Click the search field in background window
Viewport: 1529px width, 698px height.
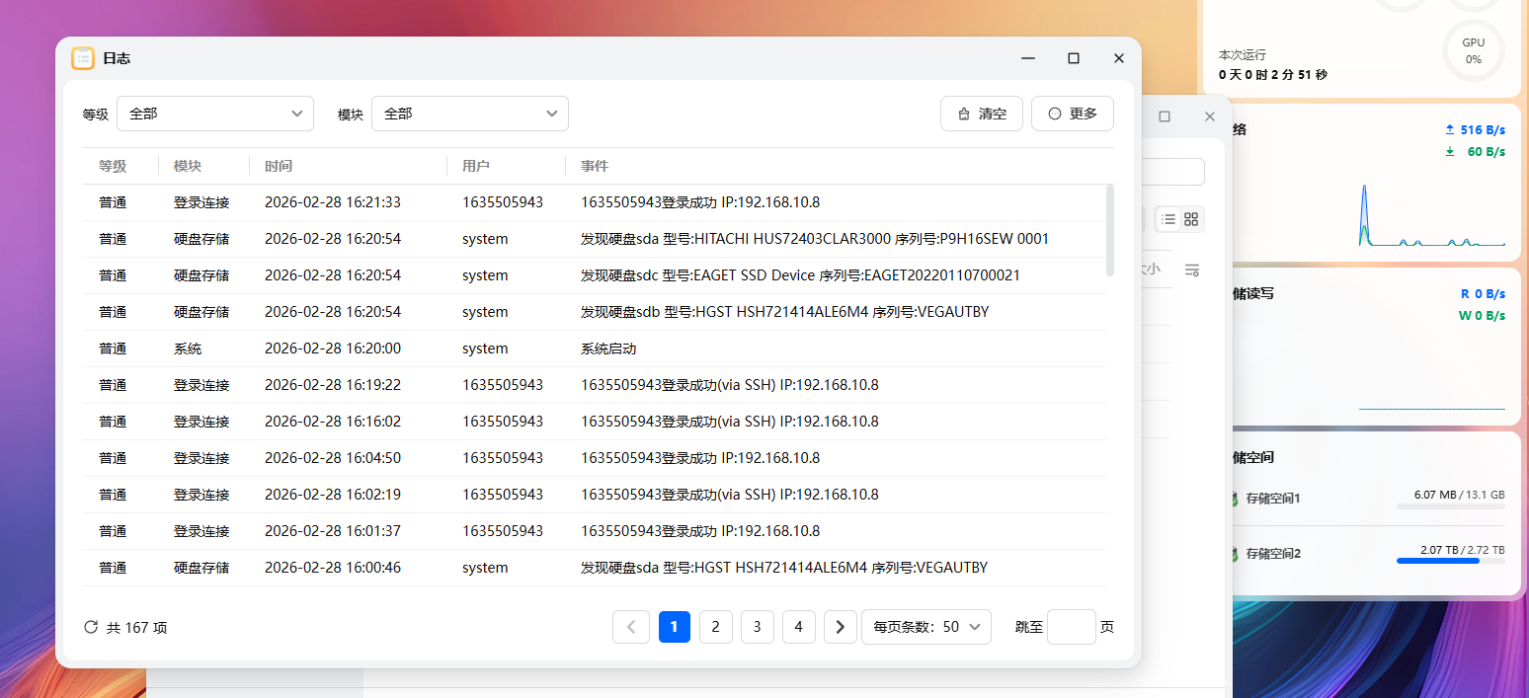(x=1172, y=172)
